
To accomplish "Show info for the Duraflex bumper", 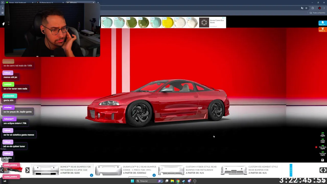I will [x=154, y=175].
